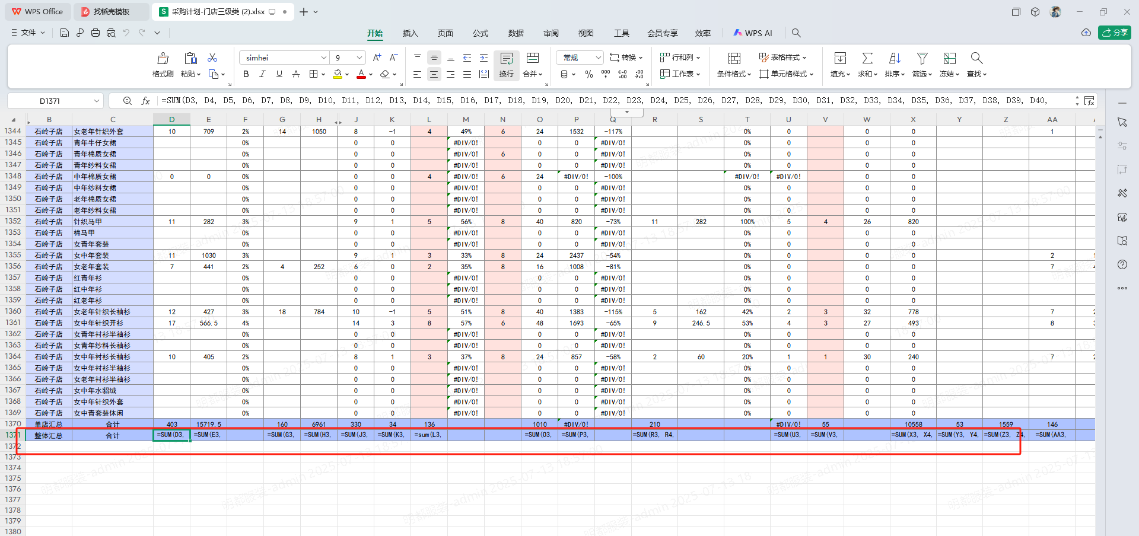Open the font size 9 dropdown
1139x536 pixels.
tap(359, 58)
